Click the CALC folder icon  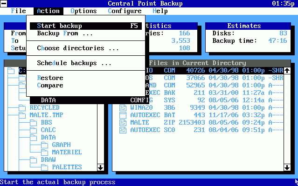click(33, 130)
